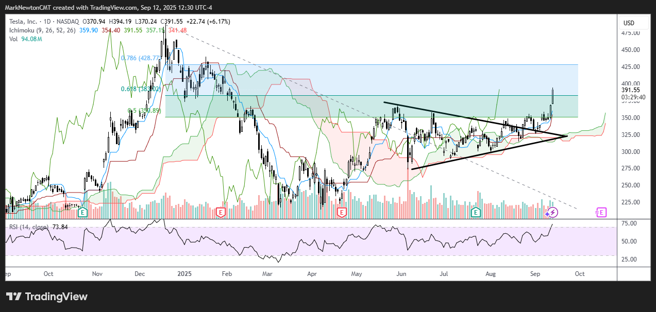656x312 pixels.
Task: Click the +22.74 (+6.17%) change value
Action: pos(208,22)
